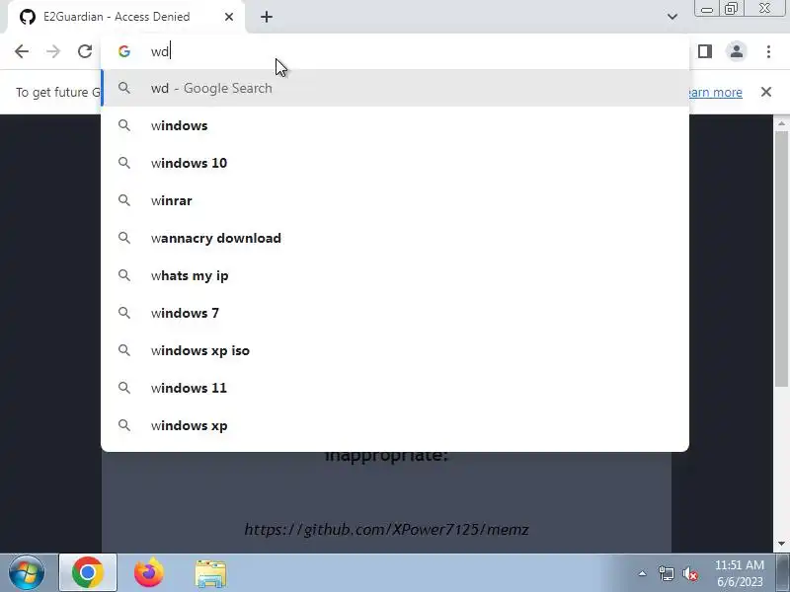Close the E2Guardian tab
790x592 pixels.
point(229,17)
